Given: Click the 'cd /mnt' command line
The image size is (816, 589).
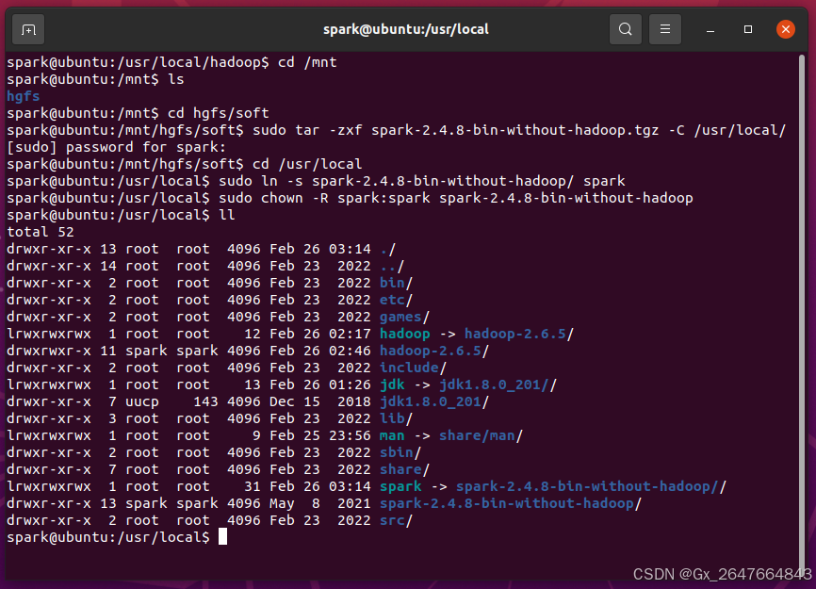Looking at the screenshot, I should click(171, 62).
